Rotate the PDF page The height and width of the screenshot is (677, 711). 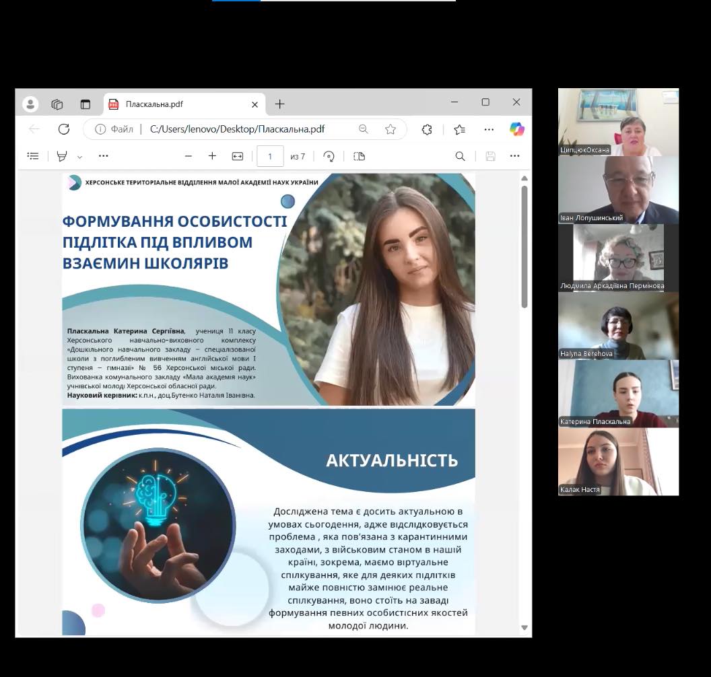tap(329, 156)
